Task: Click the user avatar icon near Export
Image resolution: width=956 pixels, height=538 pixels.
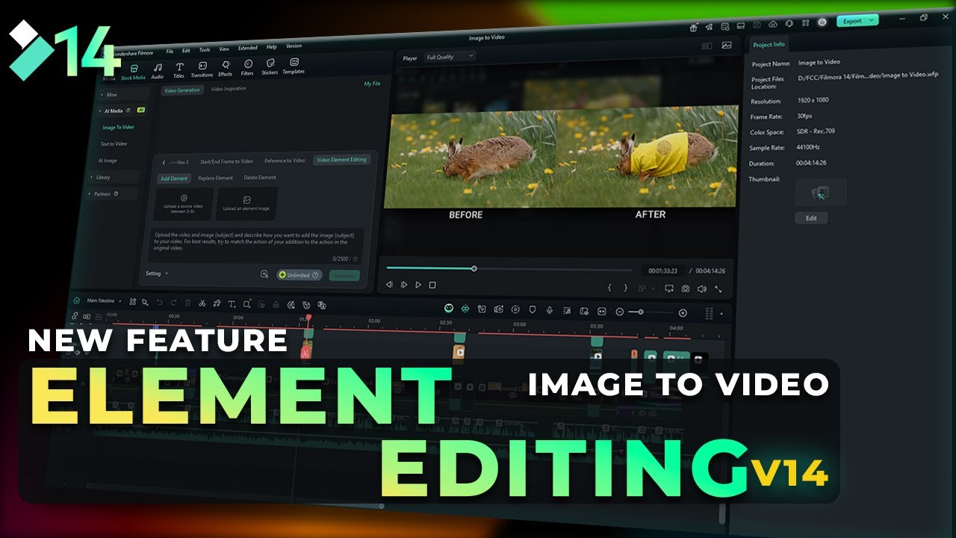Action: pos(822,22)
